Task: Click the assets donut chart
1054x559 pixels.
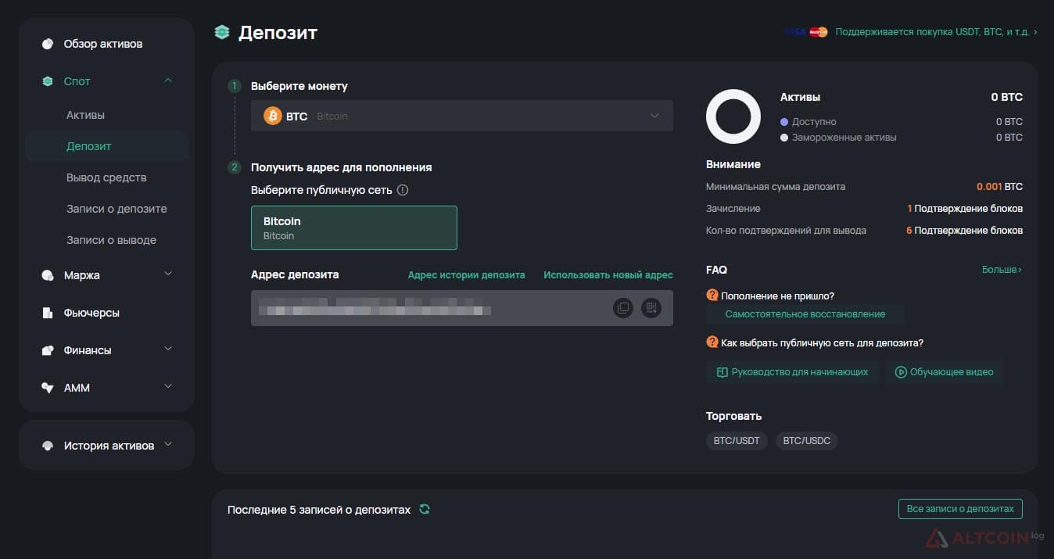Action: tap(733, 116)
